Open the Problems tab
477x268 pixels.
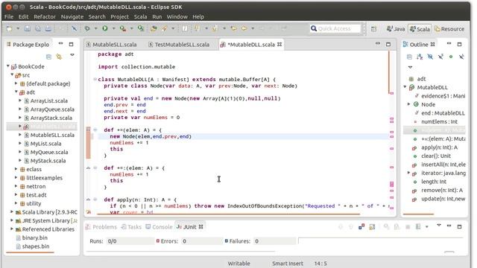(101, 227)
